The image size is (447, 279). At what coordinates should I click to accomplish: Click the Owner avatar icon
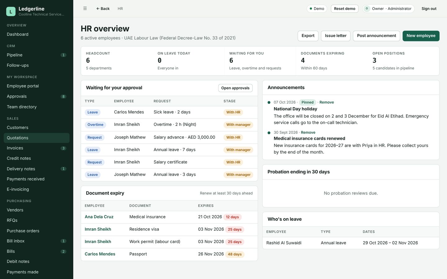click(x=367, y=9)
